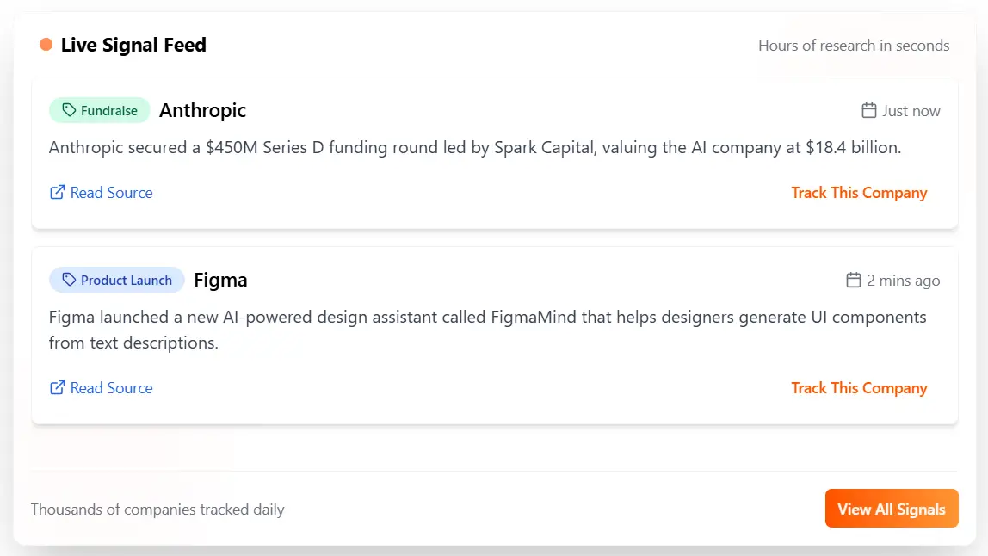Click the external-link icon in the Anthropic card
988x556 pixels.
(58, 193)
